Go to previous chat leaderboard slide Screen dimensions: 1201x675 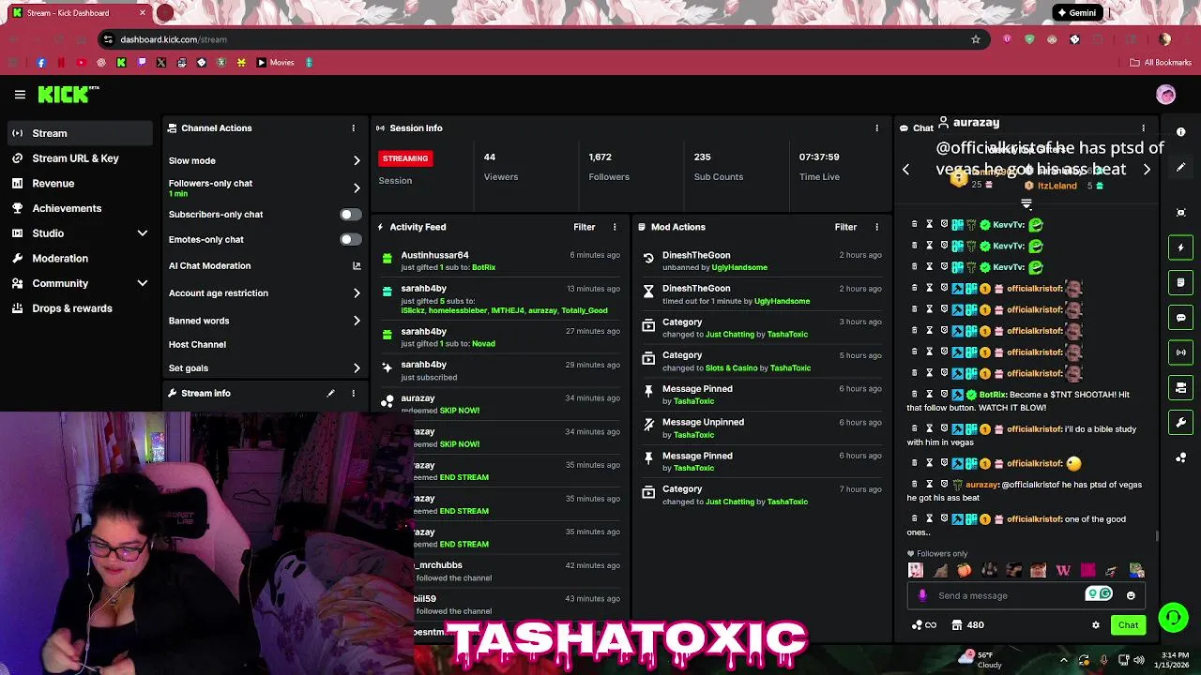[905, 170]
